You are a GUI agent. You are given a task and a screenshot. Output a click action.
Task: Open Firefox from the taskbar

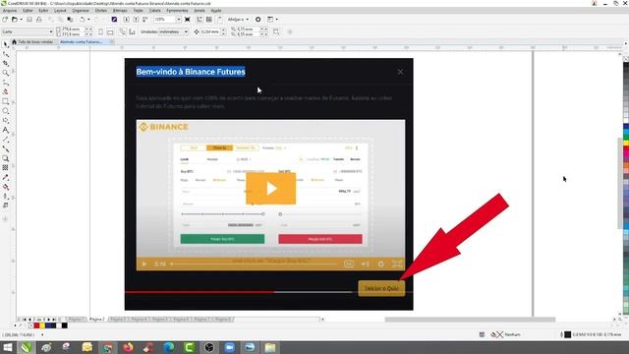[128, 347]
